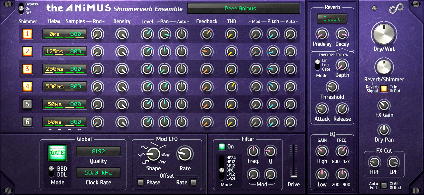The image size is (424, 195).
Task: Click the infinity logo icon
Action: 396,8
